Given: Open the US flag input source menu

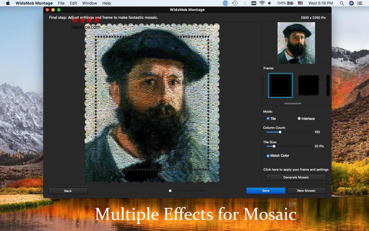Looking at the screenshot, I should [300, 3].
